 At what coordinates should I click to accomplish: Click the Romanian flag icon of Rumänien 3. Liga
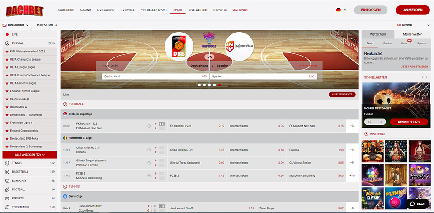click(65, 137)
